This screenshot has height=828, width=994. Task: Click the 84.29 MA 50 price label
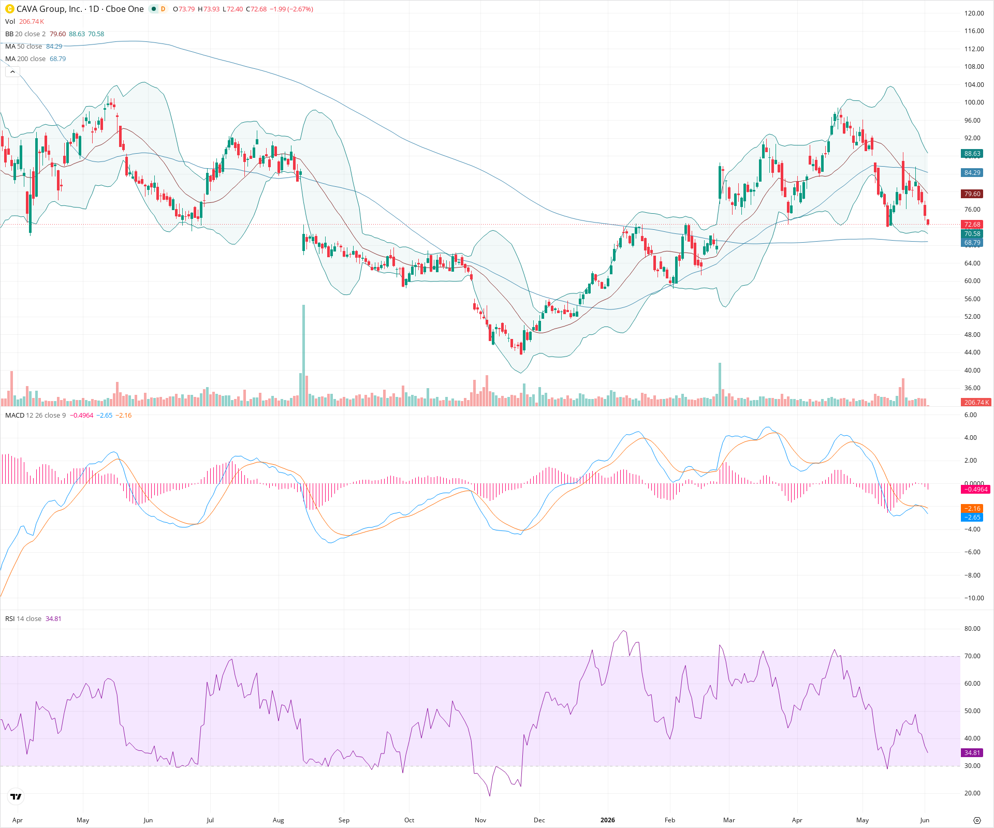[x=972, y=172]
